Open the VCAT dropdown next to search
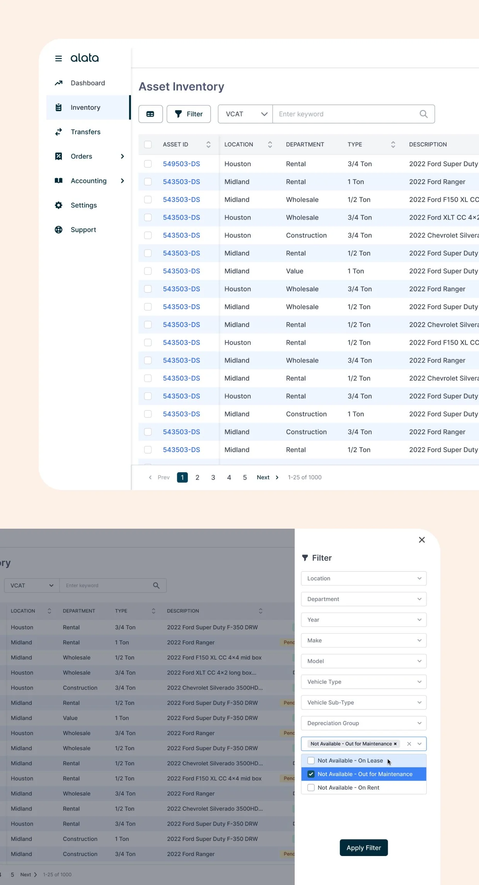 click(x=245, y=114)
